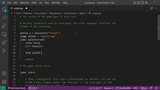Click the "Eileen" string literal
This screenshot has height=90, width=160.
coord(53,33)
